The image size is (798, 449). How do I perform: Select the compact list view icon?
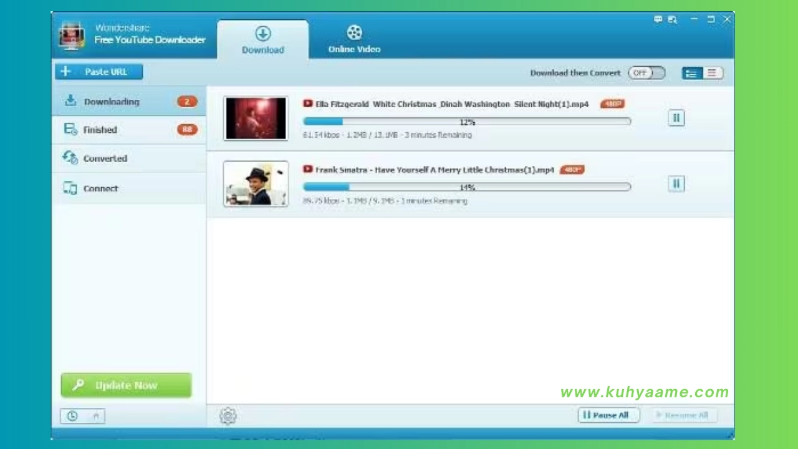[x=712, y=73]
